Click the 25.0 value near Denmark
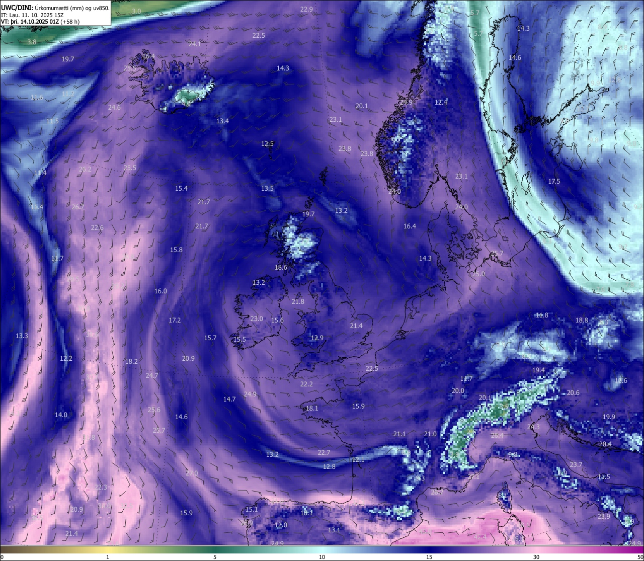This screenshot has height=561, width=644. (x=478, y=274)
